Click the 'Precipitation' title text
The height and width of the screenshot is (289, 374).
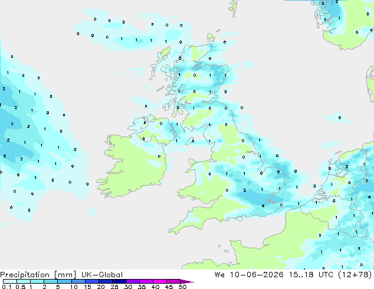click(x=25, y=275)
